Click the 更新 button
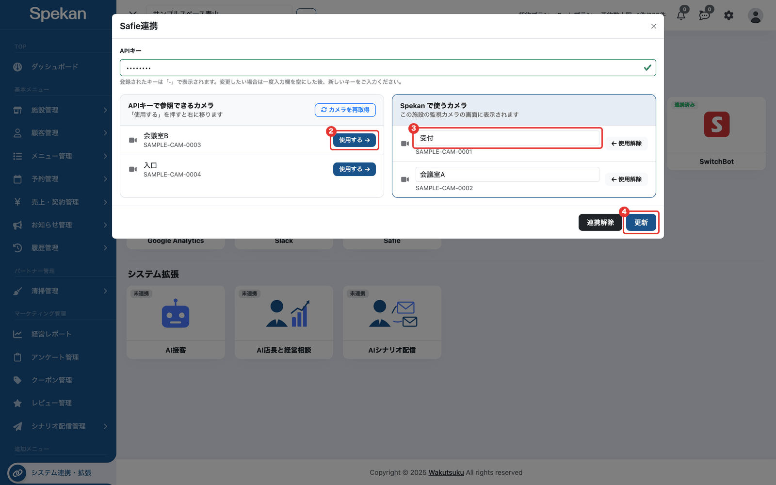 click(x=641, y=223)
